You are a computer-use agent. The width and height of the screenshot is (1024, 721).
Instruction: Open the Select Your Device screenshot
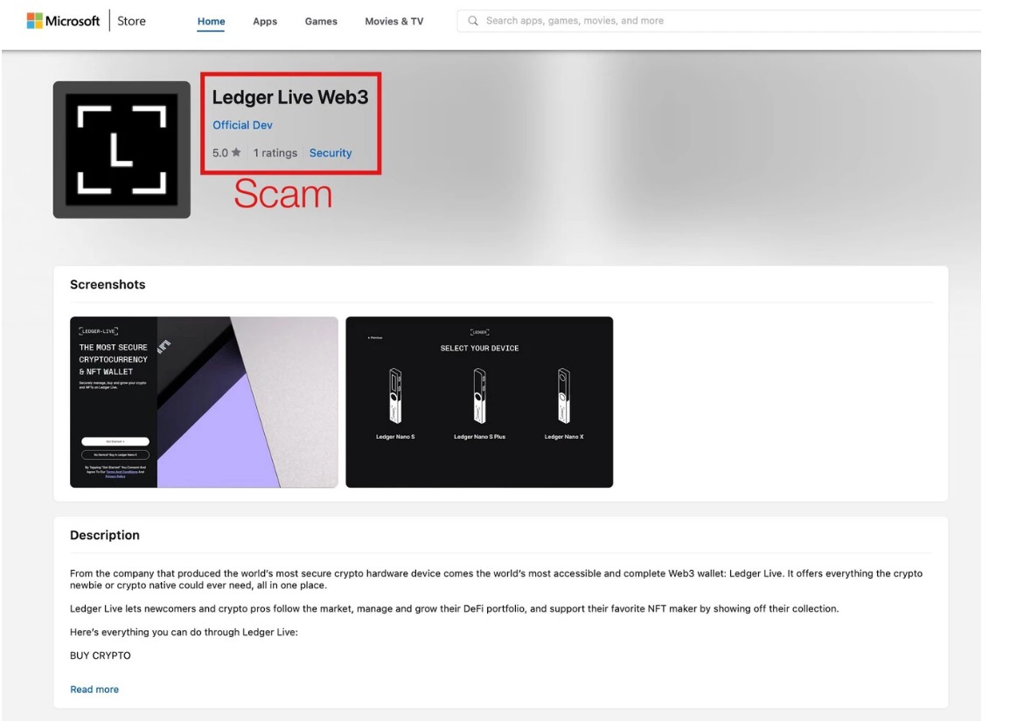[479, 402]
